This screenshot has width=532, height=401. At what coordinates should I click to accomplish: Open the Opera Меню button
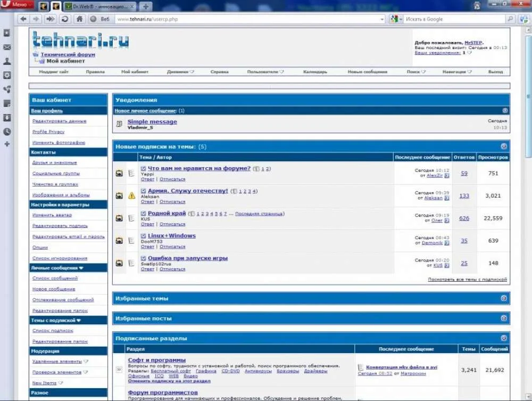(x=17, y=5)
